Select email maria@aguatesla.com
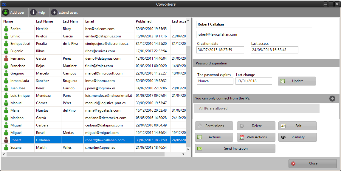Image resolution: width=341 pixels, height=171 pixels. 103,110
